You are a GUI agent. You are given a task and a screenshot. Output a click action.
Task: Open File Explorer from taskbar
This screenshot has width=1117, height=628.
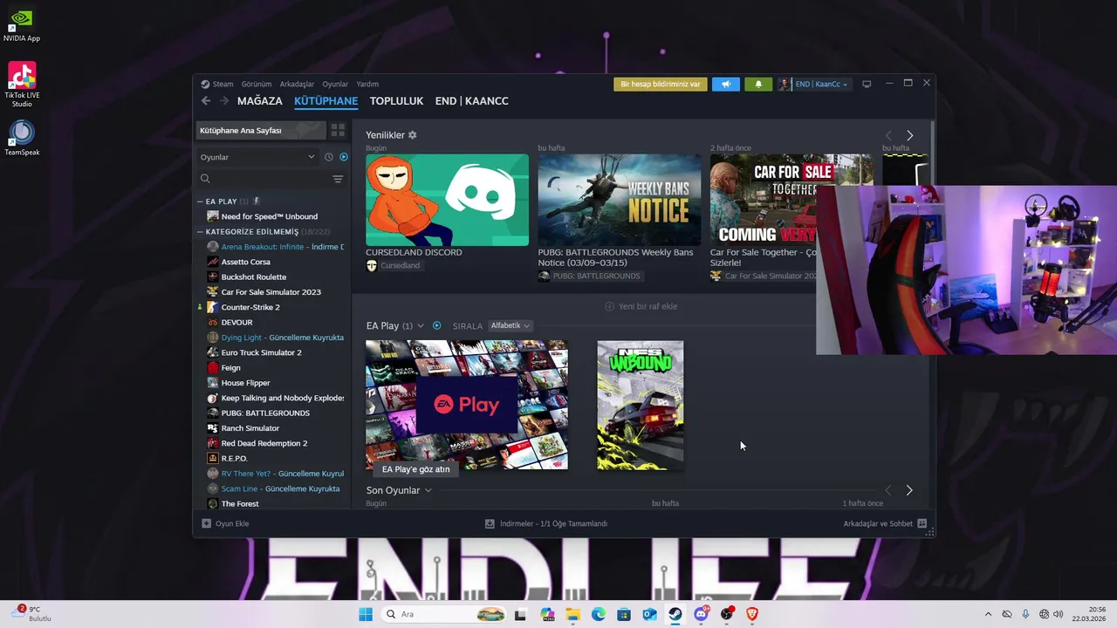[572, 614]
